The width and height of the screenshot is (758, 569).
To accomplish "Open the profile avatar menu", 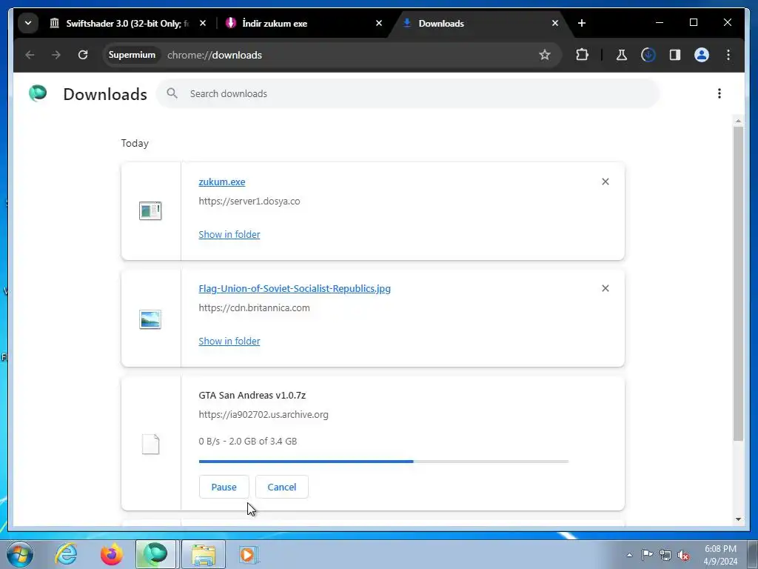I will tap(702, 55).
